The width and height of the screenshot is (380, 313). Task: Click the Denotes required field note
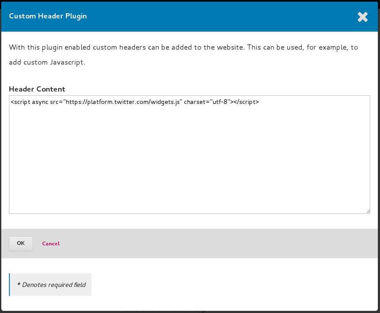pos(51,285)
